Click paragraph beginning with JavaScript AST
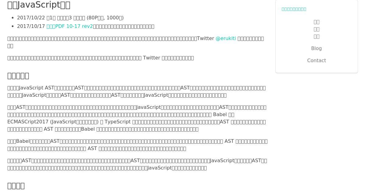 click(x=137, y=92)
